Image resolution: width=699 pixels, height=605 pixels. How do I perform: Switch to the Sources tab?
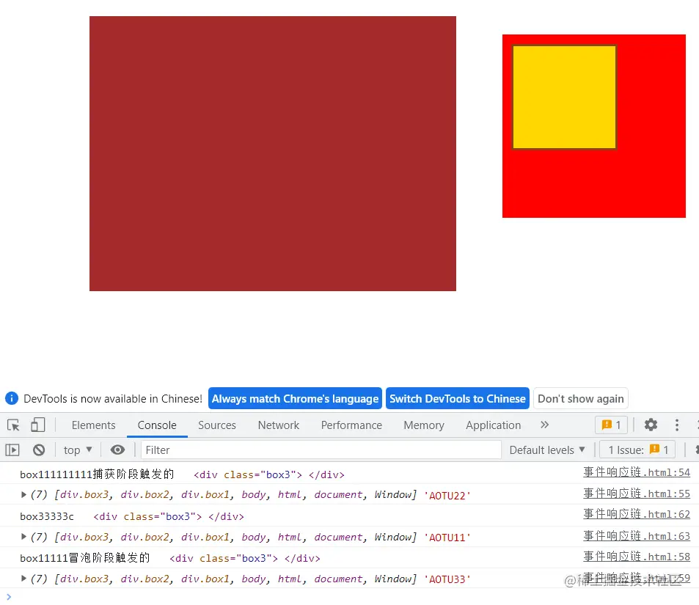tap(216, 425)
